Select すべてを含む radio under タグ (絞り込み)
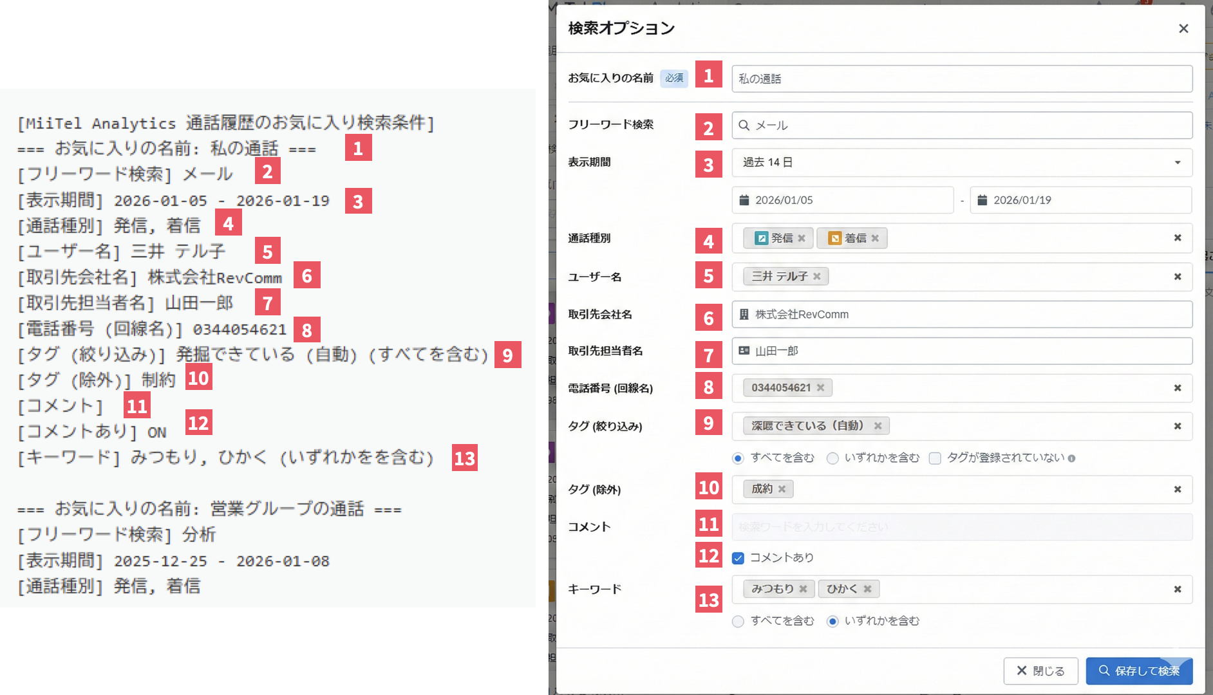This screenshot has height=695, width=1213. coord(738,458)
